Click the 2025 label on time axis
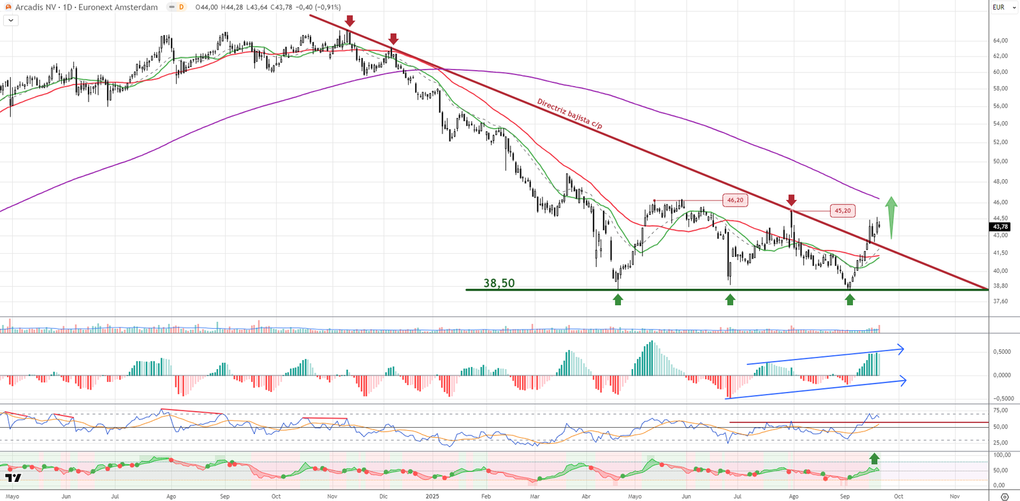1020x501 pixels. pyautogui.click(x=432, y=496)
